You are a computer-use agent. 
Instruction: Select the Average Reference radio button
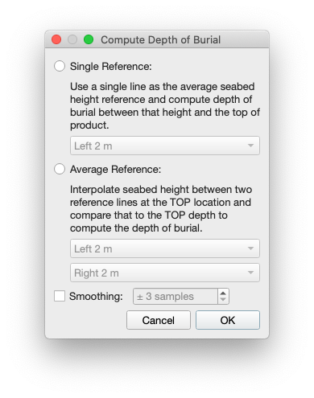click(x=60, y=169)
